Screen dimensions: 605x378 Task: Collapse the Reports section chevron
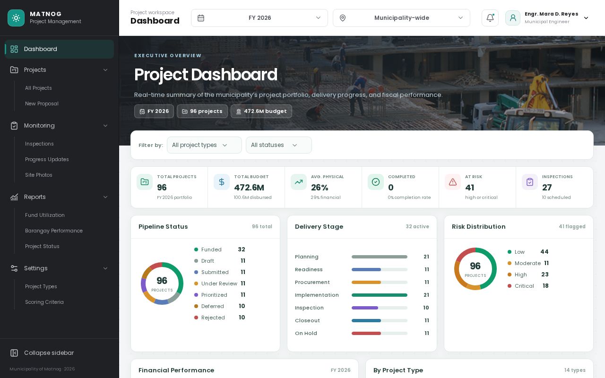coord(105,197)
